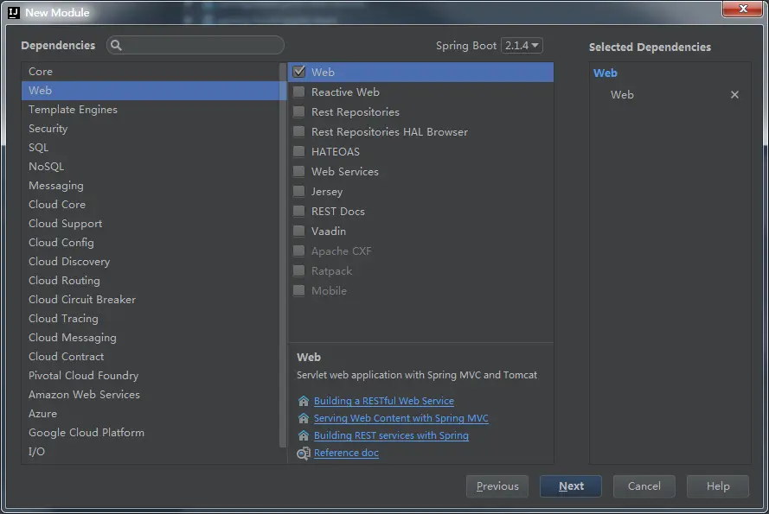The height and width of the screenshot is (514, 769).
Task: Select the Cloud Config category
Action: point(150,243)
